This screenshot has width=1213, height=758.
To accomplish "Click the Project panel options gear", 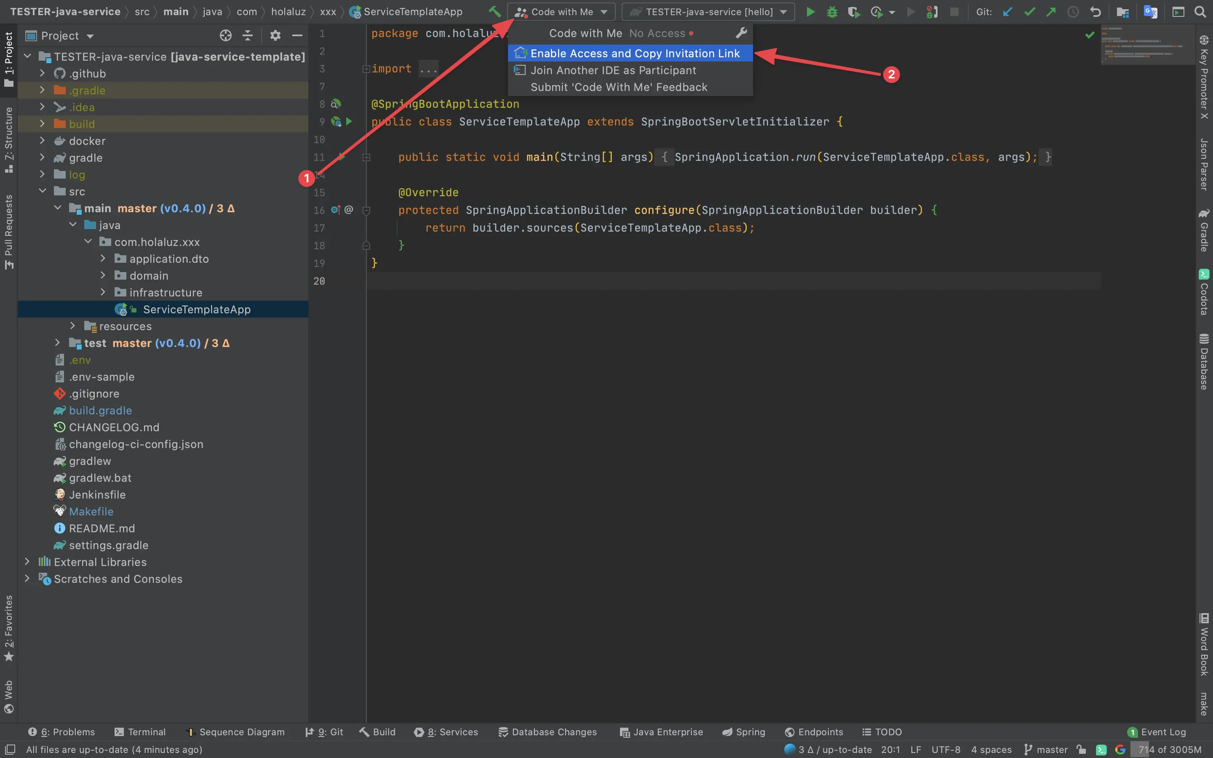I will pos(275,36).
